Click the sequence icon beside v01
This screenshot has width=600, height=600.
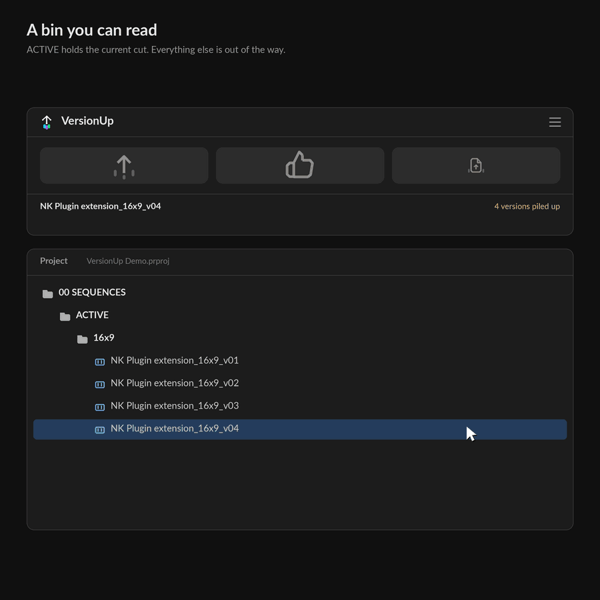point(100,362)
